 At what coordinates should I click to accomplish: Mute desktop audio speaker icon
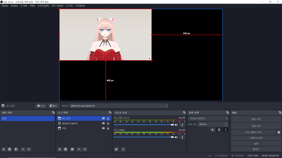point(176,125)
